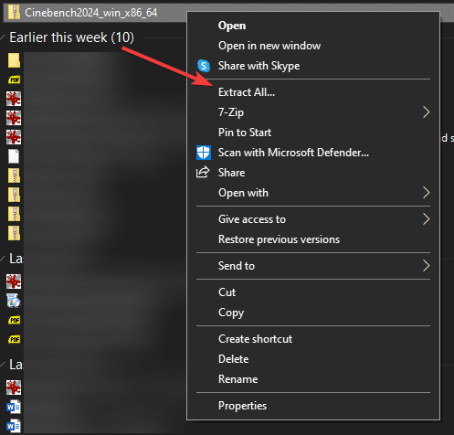Image resolution: width=454 pixels, height=435 pixels.
Task: Select the web shortcut icon with globe
Action: point(14,301)
